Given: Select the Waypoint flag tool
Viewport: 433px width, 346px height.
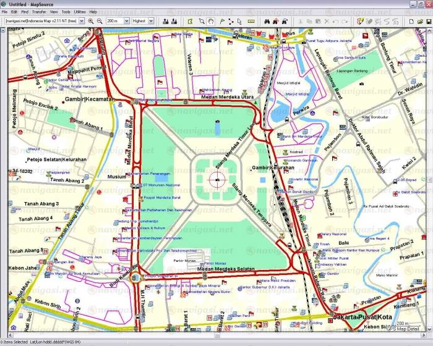Looking at the screenshot, I should [x=221, y=21].
